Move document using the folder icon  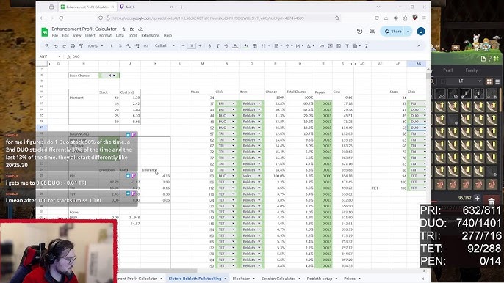point(132,29)
